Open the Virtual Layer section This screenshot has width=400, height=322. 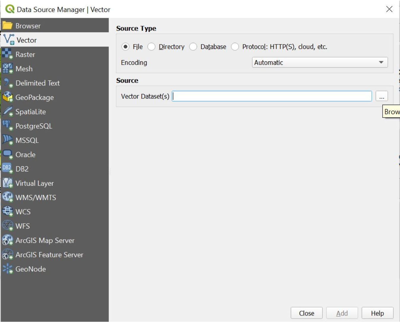coord(34,183)
